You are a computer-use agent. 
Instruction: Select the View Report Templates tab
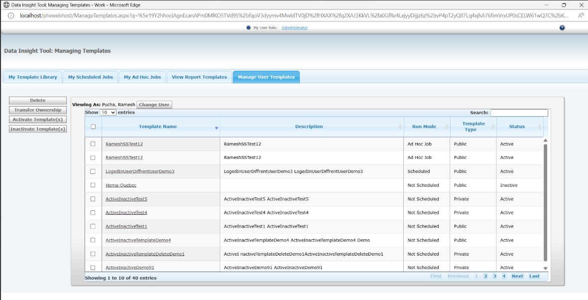(x=200, y=77)
